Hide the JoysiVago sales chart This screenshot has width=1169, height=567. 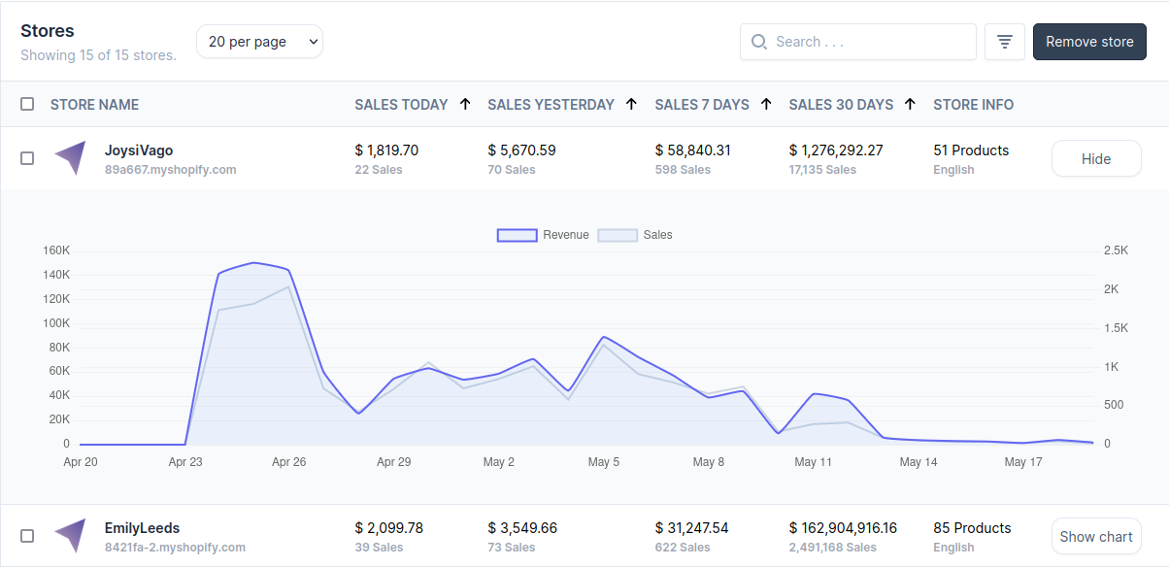[1096, 158]
